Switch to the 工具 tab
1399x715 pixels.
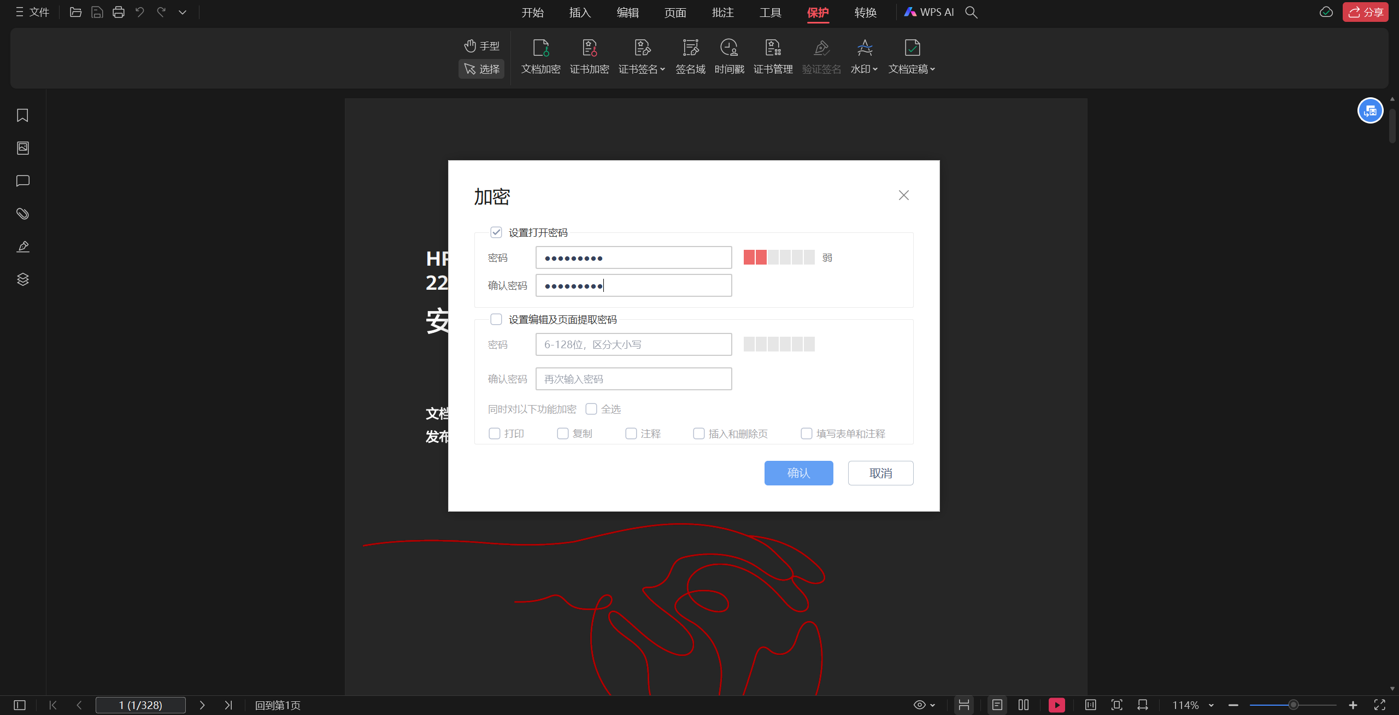click(770, 12)
